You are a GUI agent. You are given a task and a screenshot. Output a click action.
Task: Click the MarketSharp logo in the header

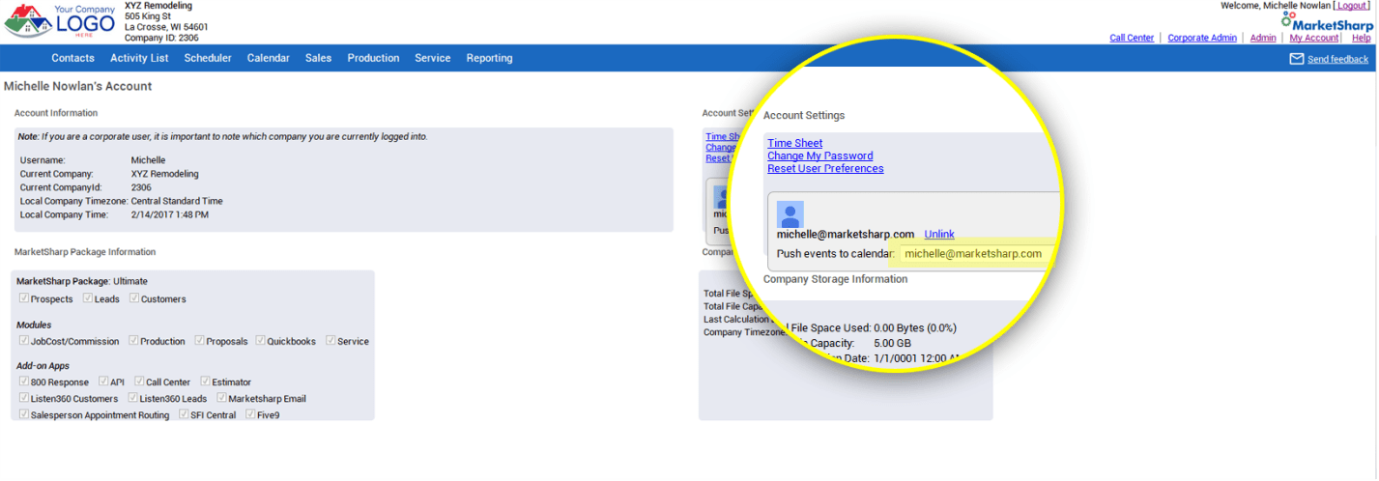pyautogui.click(x=1326, y=21)
